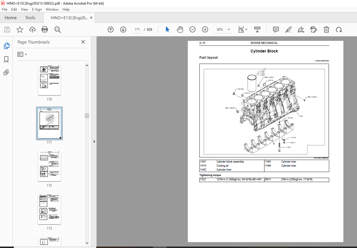Click the 'Tightening torque' label
Image resolution: width=357 pixels, height=248 pixels.
(210, 175)
